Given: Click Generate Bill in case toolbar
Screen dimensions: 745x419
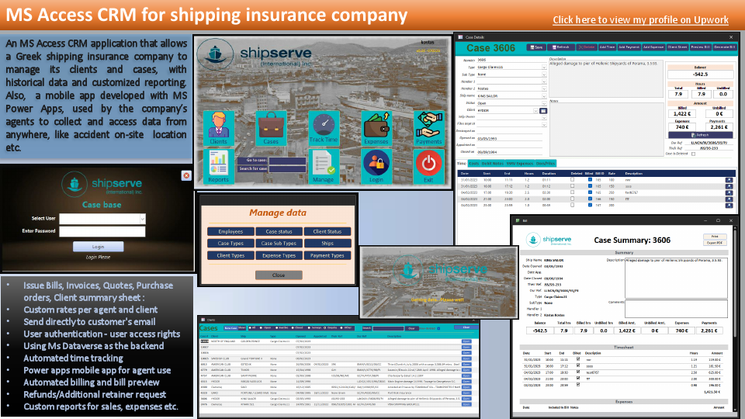Looking at the screenshot, I should [724, 47].
